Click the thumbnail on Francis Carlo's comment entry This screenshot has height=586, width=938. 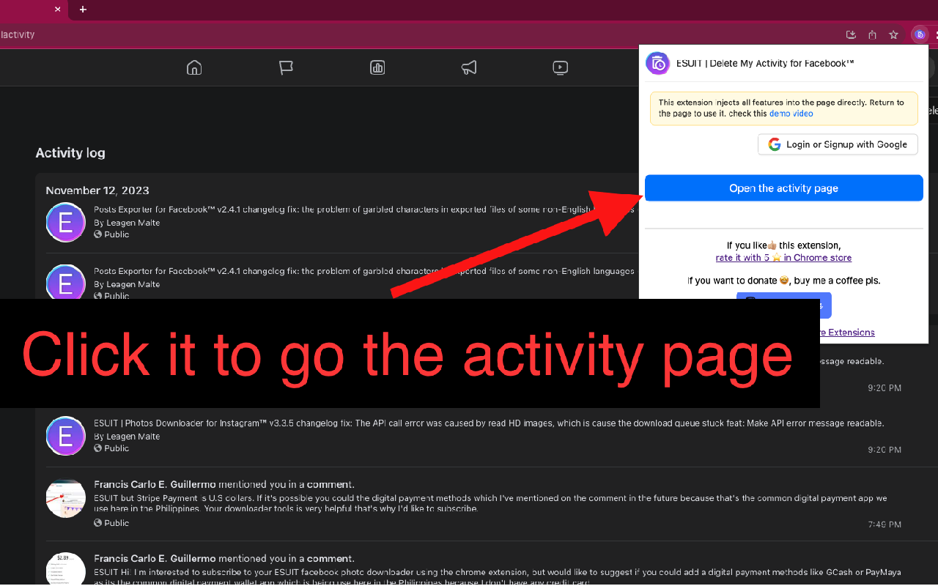(65, 497)
